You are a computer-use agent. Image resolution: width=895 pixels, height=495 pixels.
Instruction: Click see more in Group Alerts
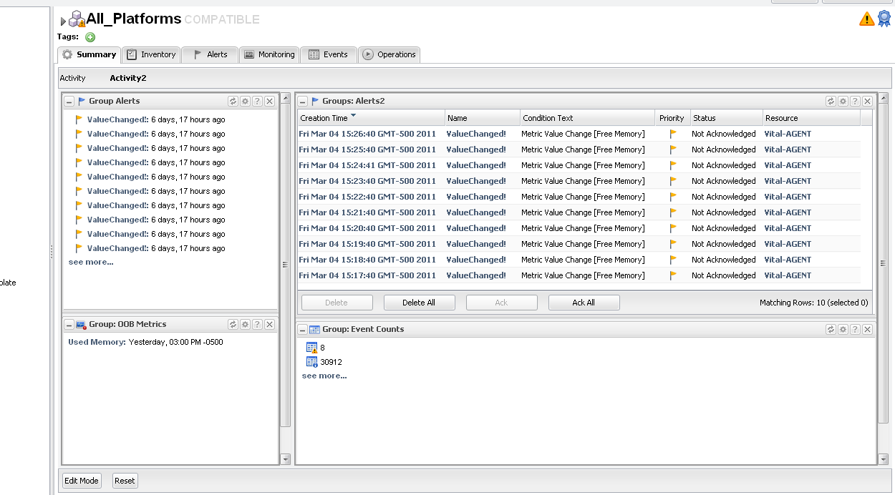(x=91, y=262)
